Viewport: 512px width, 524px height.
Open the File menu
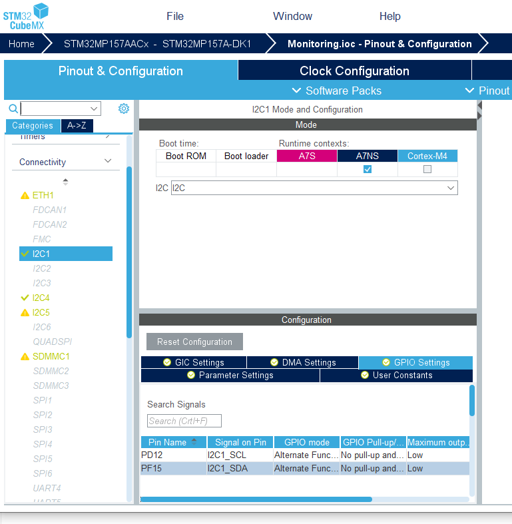(175, 16)
